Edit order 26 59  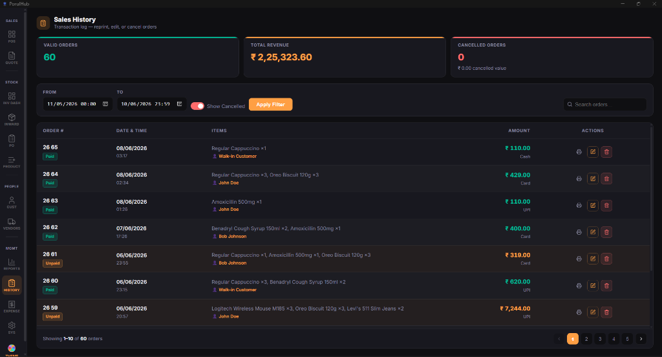point(593,312)
